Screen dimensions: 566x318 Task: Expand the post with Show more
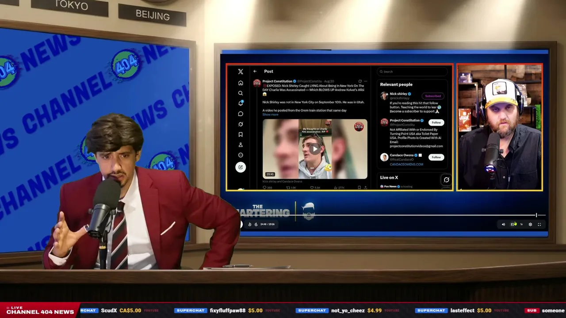270,115
